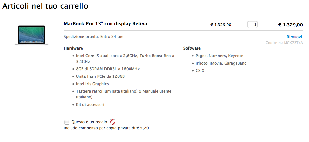Click the "Spedizione pronta: Entro 24 ore" text
The image size is (309, 142).
point(93,37)
